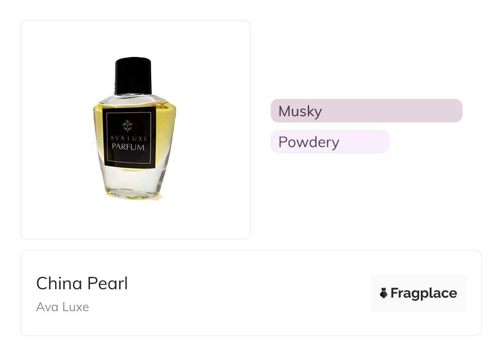This screenshot has height=356, width=502.
Task: Click the Fragplace perfume bottle logo icon
Action: [384, 293]
